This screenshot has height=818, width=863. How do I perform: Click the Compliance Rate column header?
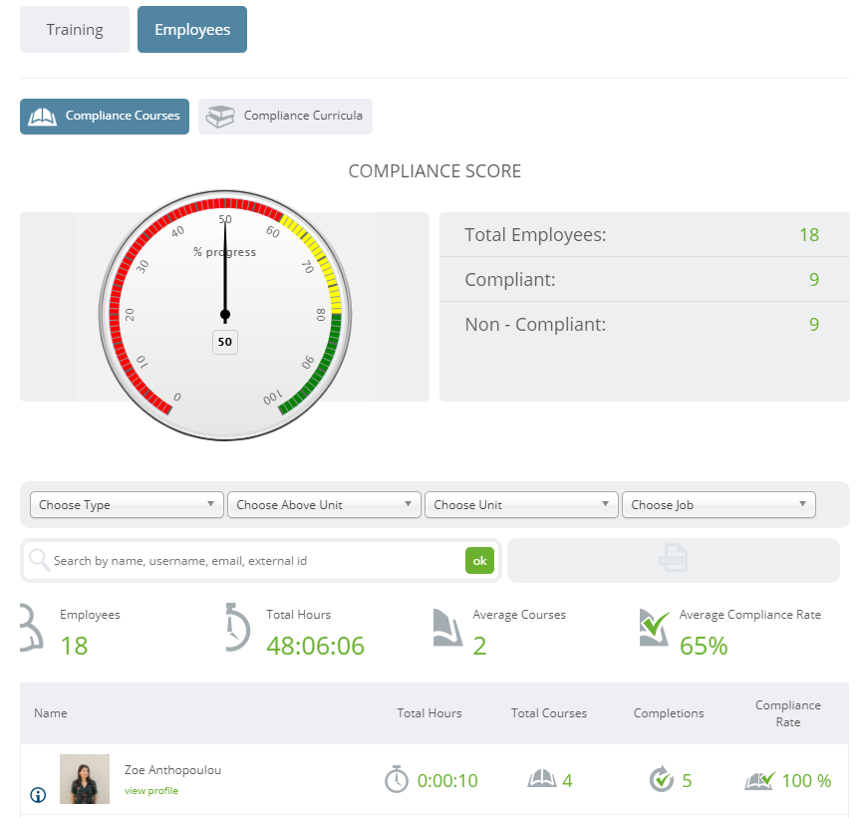788,713
